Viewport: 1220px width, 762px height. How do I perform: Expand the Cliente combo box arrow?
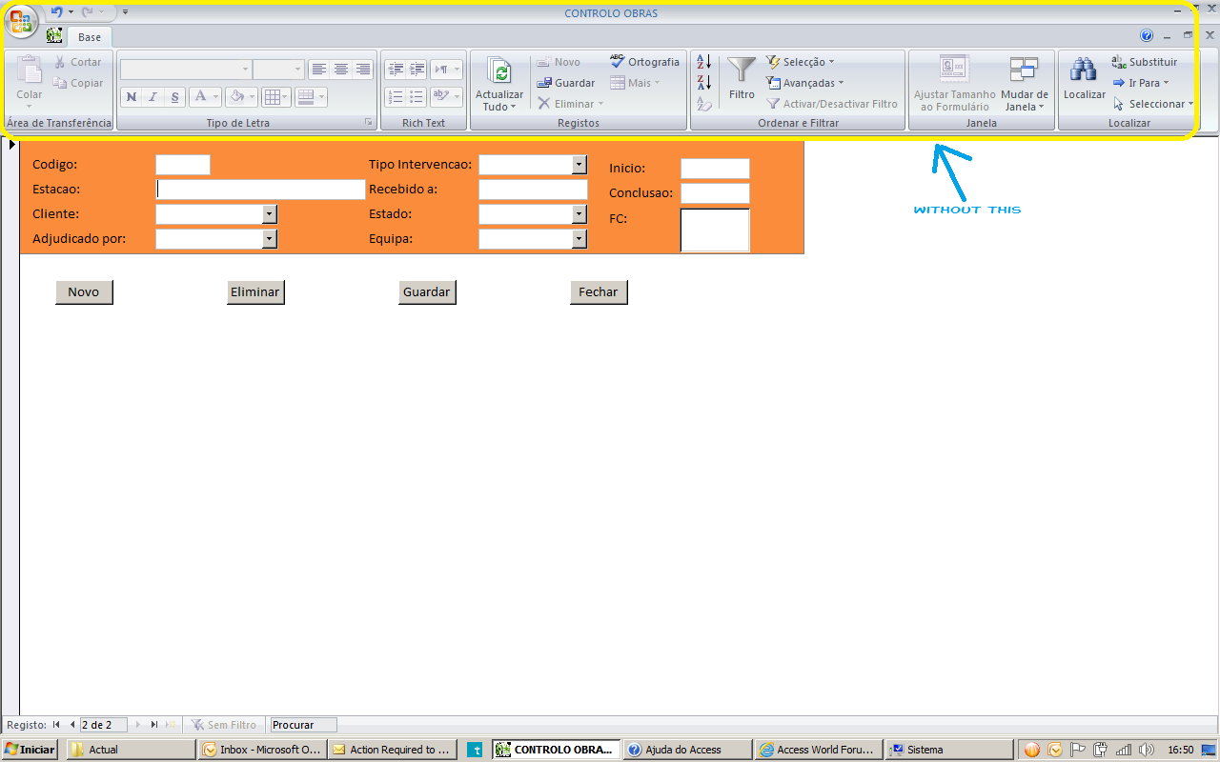click(x=270, y=214)
